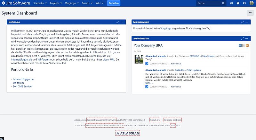
Task: Open the activity author's avatar thumbnail
Action: pyautogui.click(x=139, y=59)
